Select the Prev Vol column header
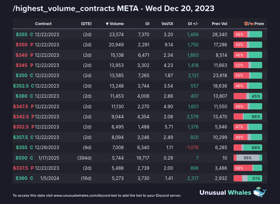 [220, 24]
